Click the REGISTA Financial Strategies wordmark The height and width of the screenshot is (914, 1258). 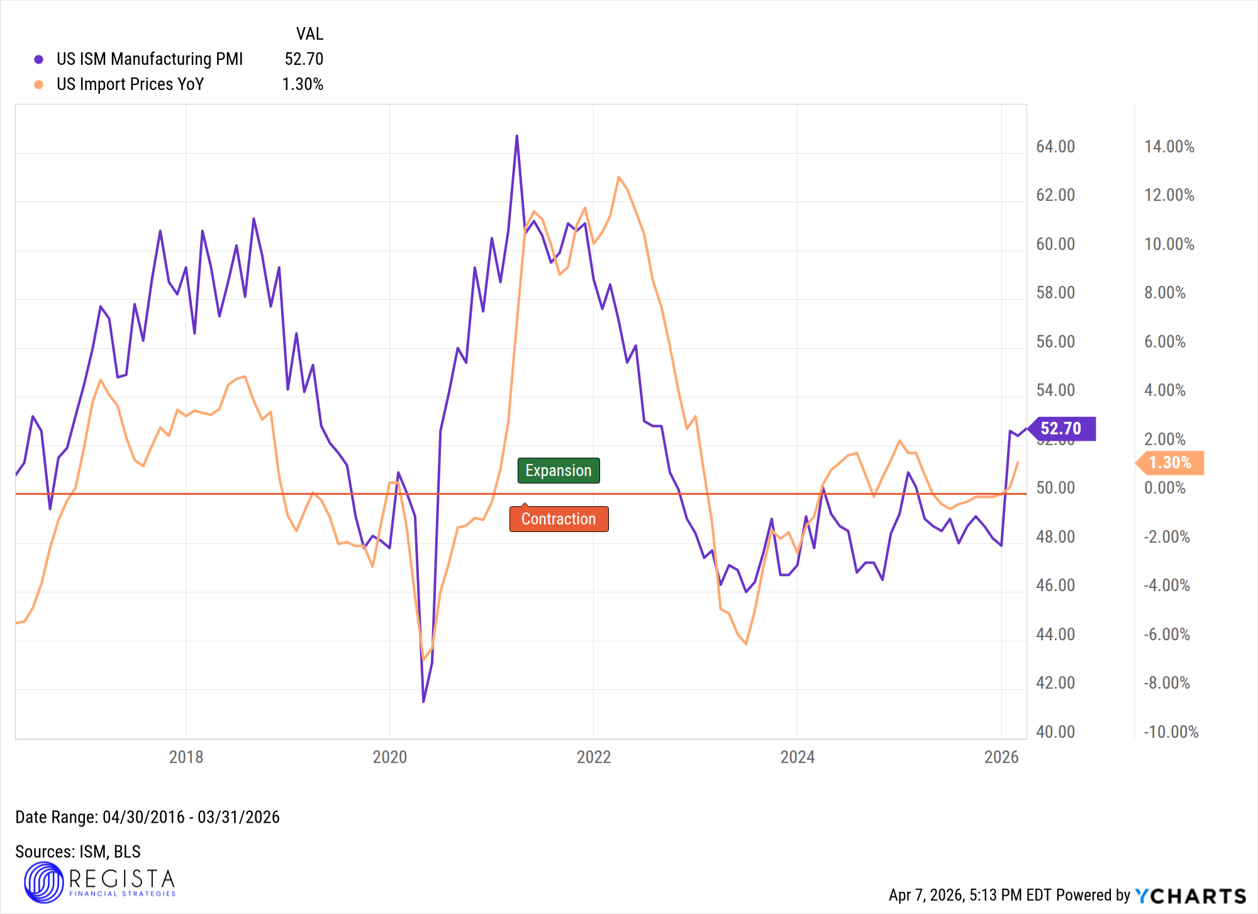click(122, 882)
